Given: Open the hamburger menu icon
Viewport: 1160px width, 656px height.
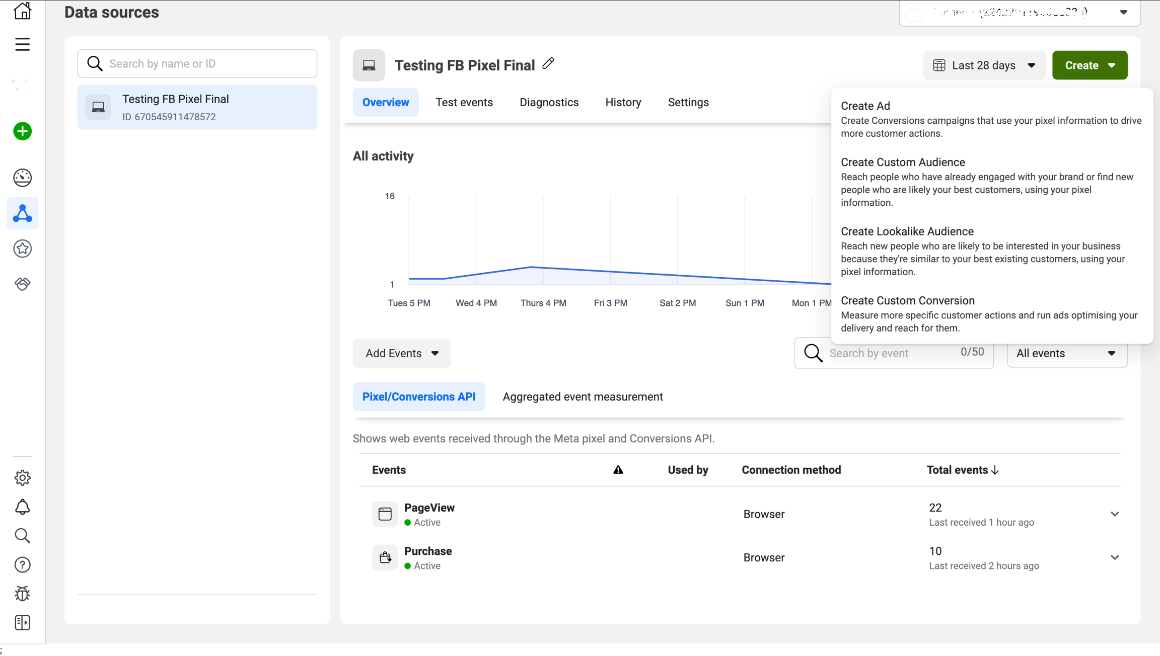Looking at the screenshot, I should 22,44.
